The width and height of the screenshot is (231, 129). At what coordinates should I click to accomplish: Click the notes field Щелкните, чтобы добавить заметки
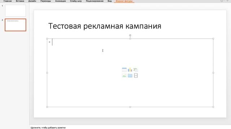(x=48, y=128)
